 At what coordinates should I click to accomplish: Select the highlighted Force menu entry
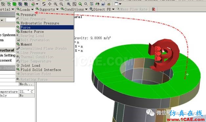45,27
